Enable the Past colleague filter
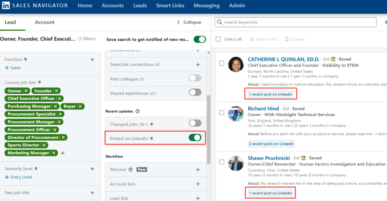 click(x=195, y=78)
